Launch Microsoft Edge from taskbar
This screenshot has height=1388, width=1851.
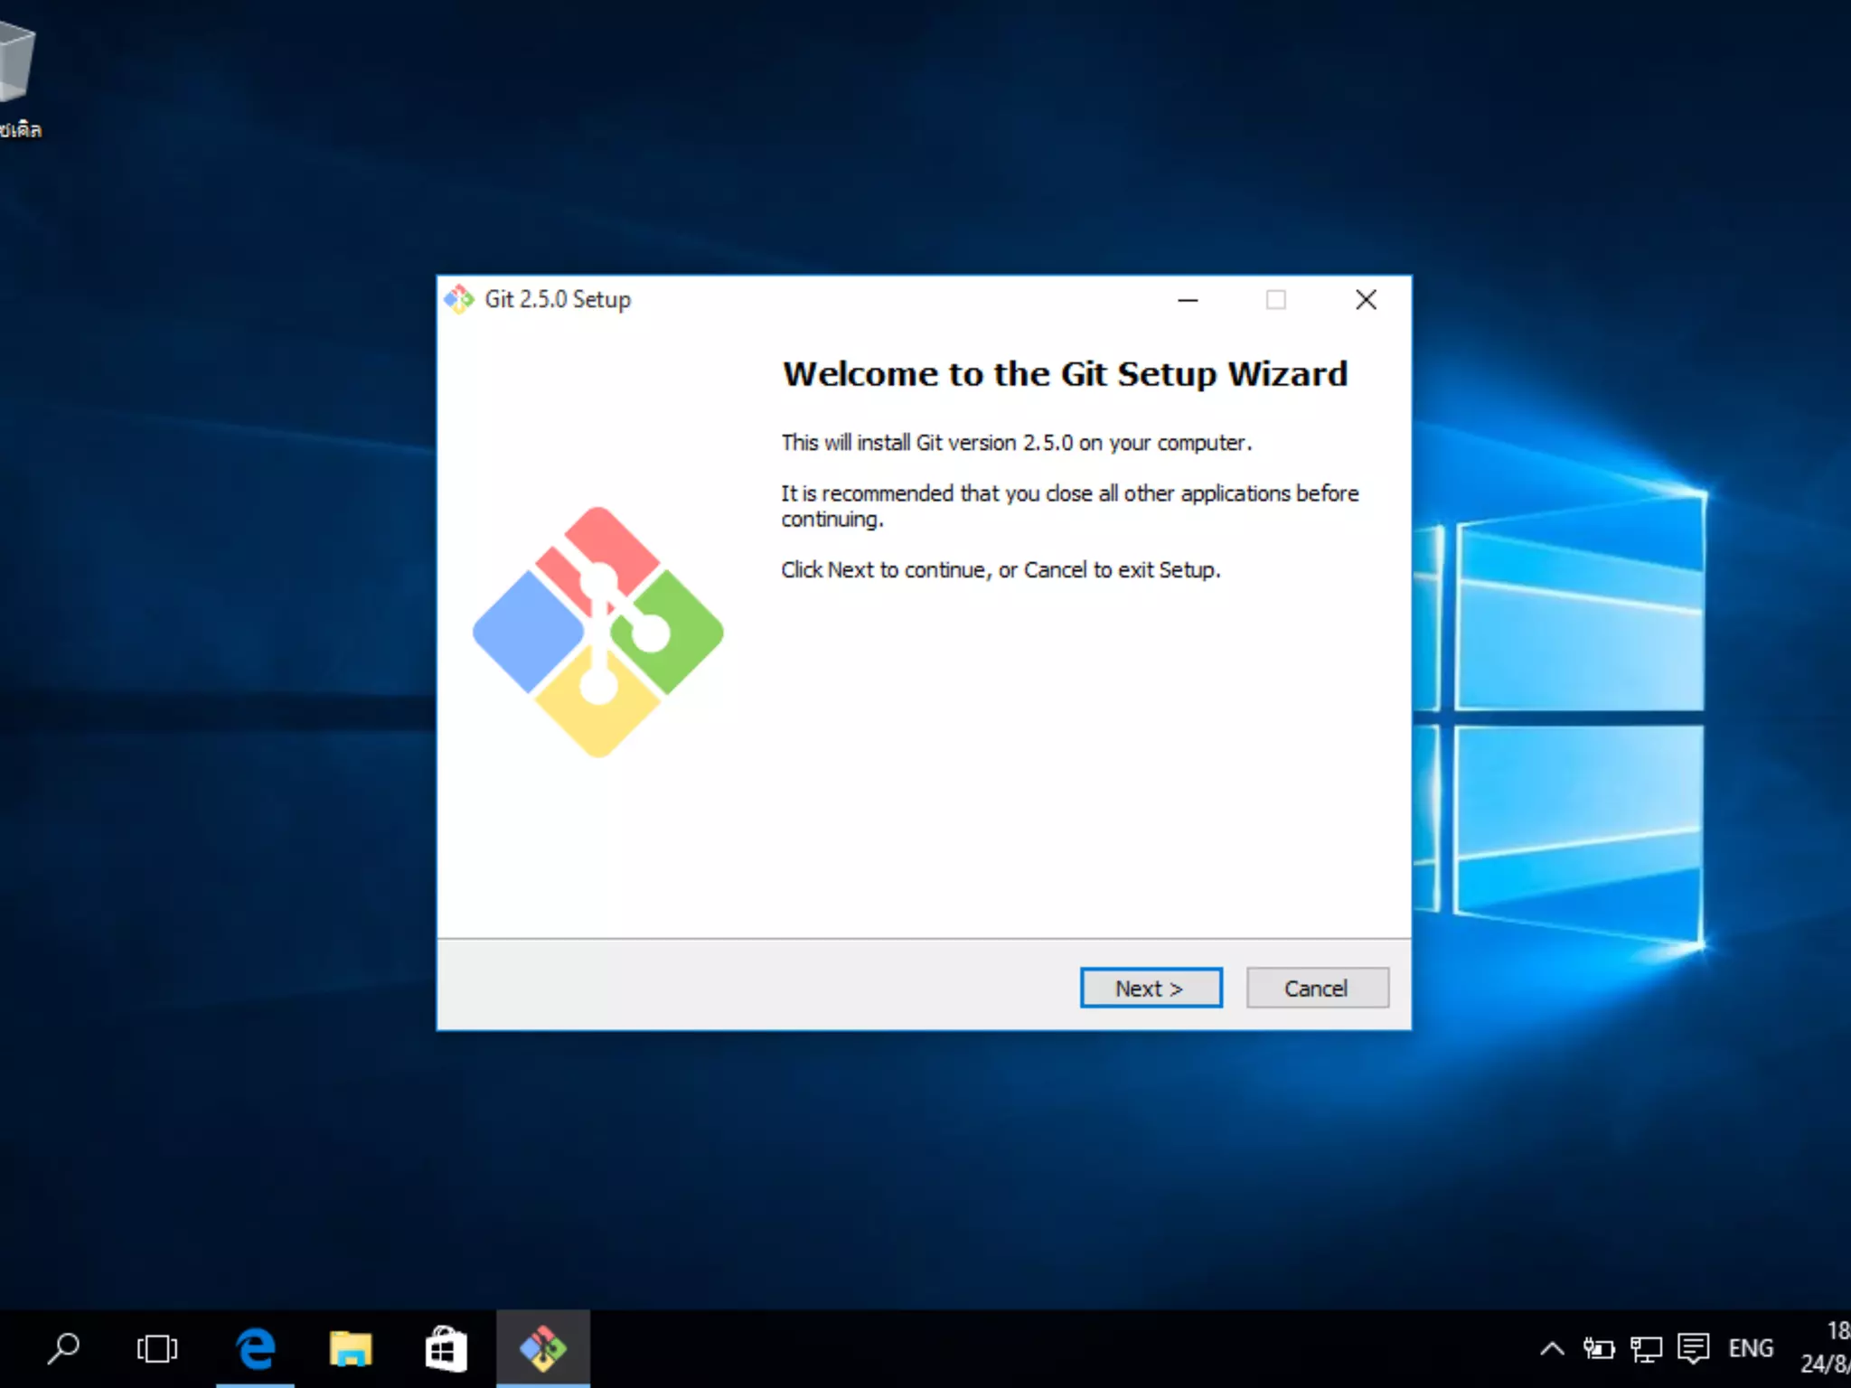(256, 1348)
